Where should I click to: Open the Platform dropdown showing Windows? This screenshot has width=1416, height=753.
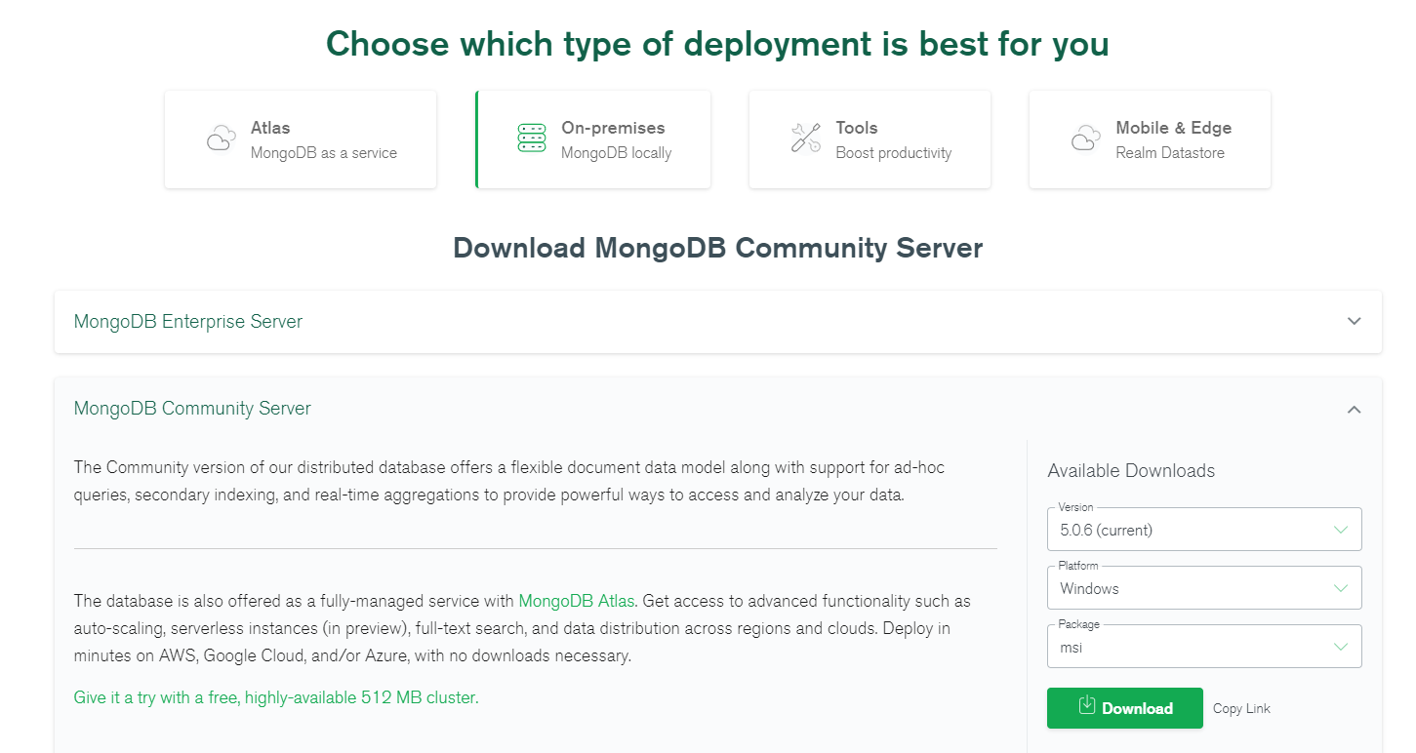pyautogui.click(x=1204, y=588)
